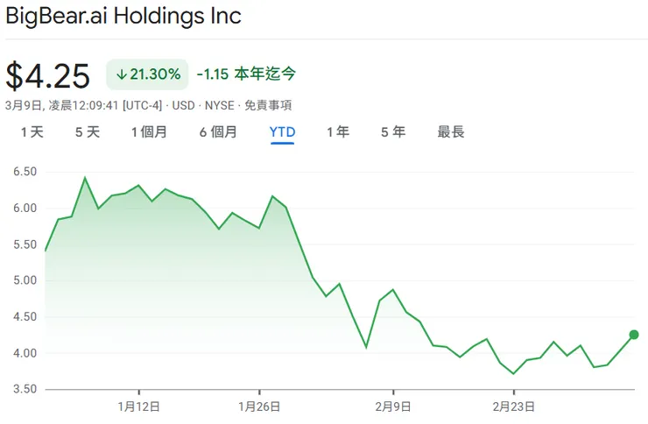Click the 1月12日 date axis label
Image resolution: width=648 pixels, height=424 pixels.
[x=138, y=406]
